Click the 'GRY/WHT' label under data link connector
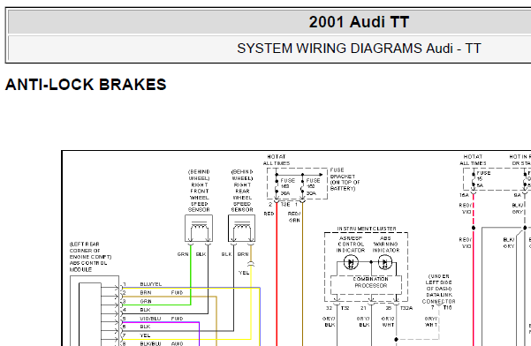Image resolution: width=531 pixels, height=346 pixels. tap(431, 321)
